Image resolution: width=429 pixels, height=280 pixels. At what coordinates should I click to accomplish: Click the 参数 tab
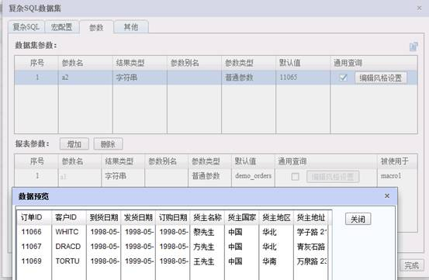(x=96, y=27)
